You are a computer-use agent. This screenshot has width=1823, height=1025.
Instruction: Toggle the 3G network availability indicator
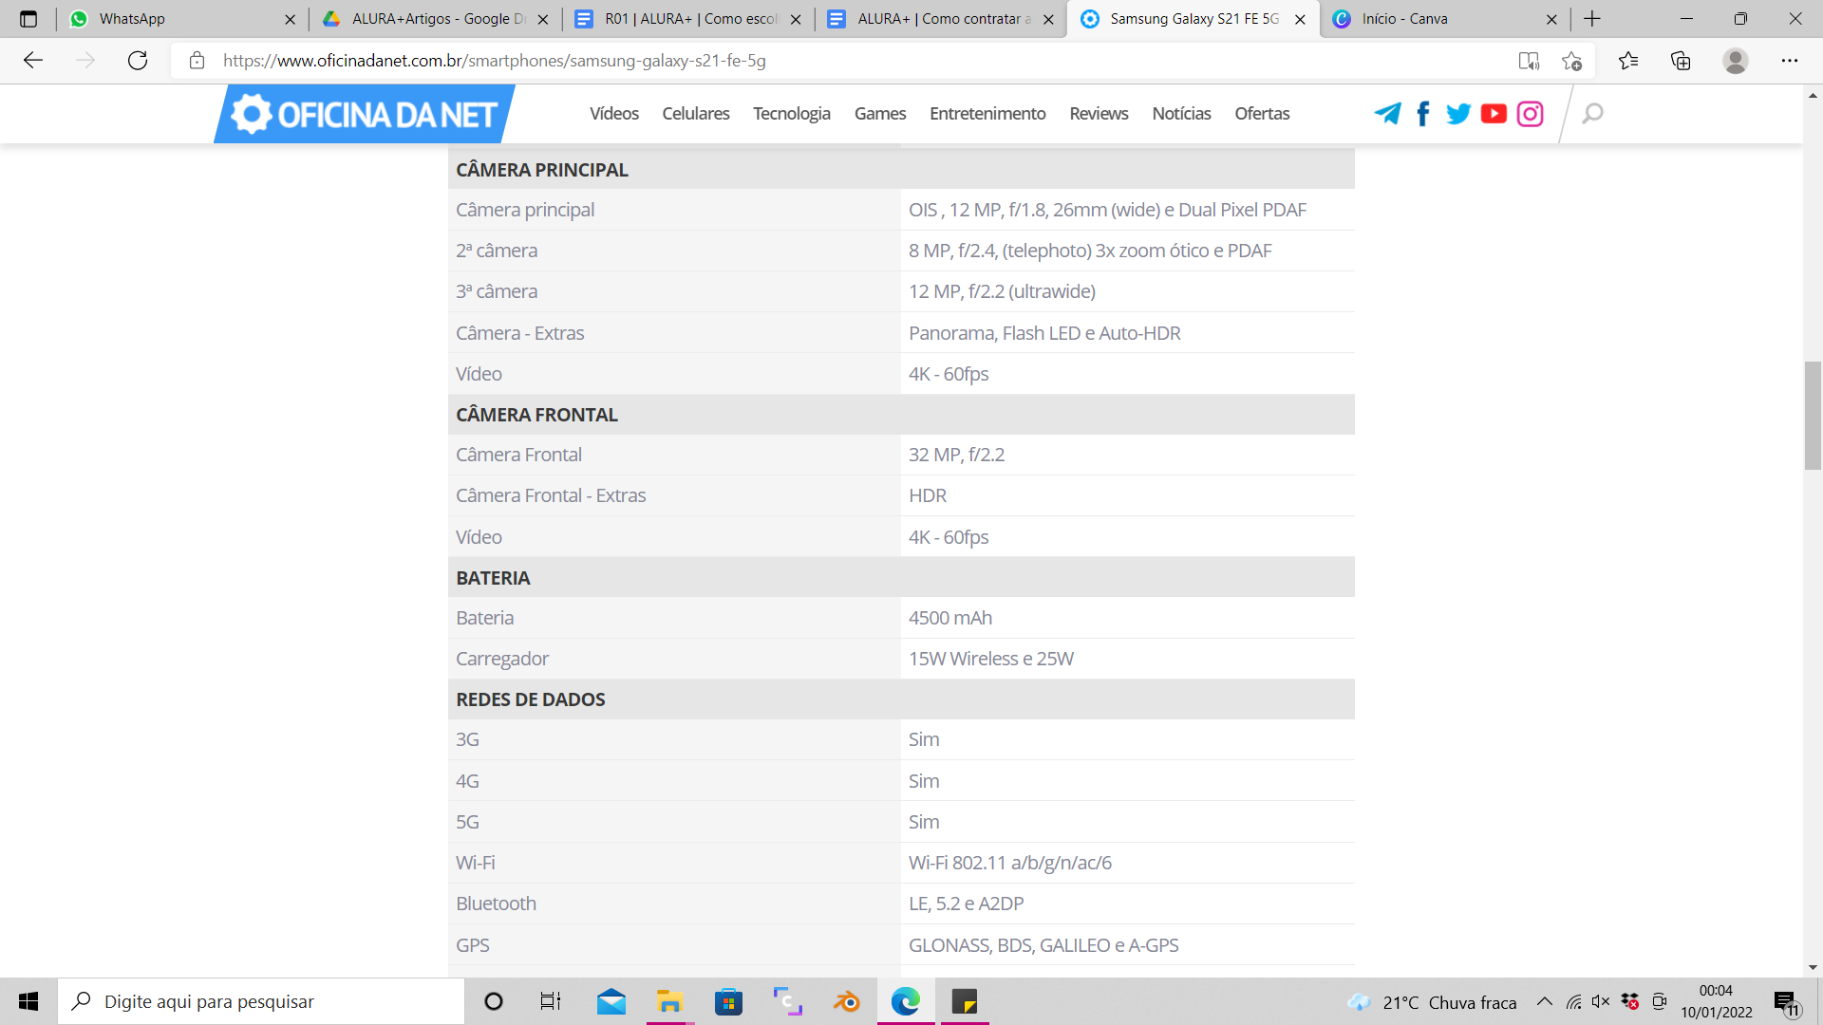[x=924, y=739]
